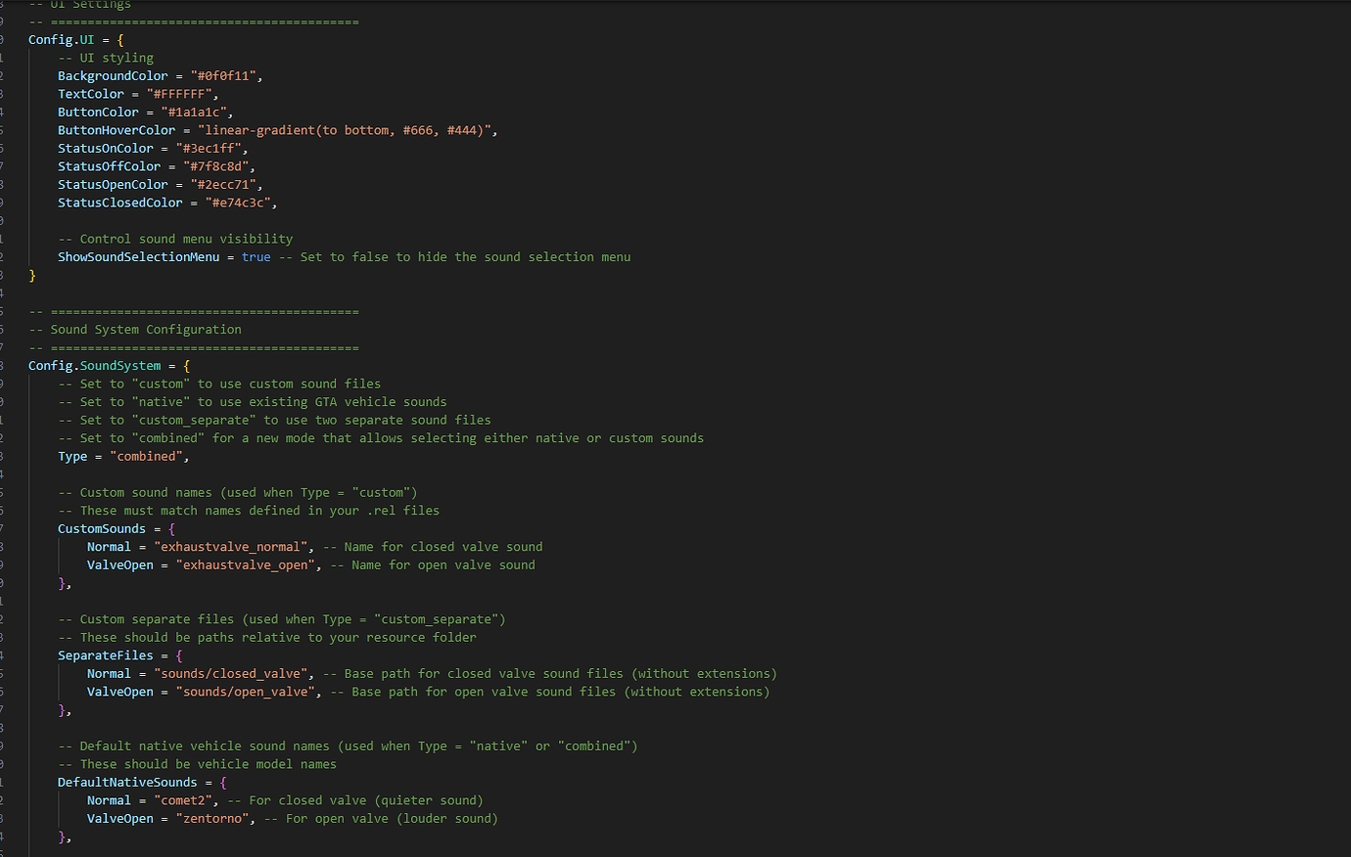
Task: Click the Config.SoundSystem declaration
Action: click(93, 365)
